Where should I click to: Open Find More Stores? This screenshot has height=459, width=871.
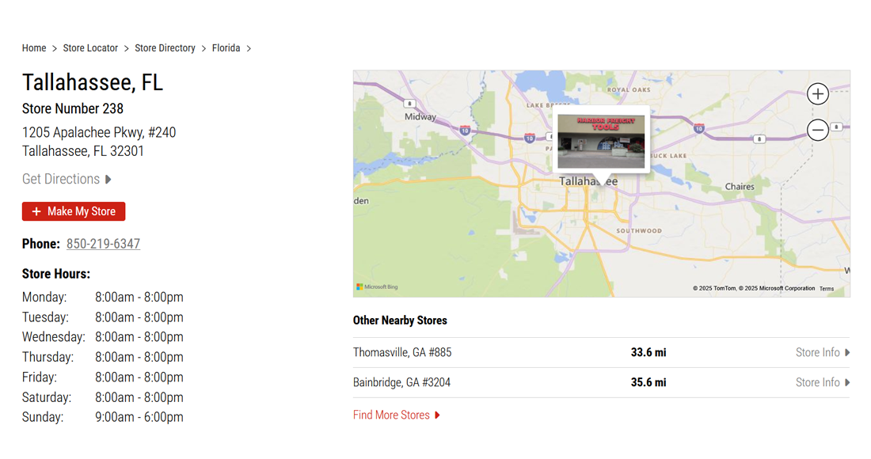click(x=391, y=414)
